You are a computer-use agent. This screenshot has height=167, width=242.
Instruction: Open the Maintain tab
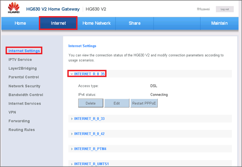point(219,23)
